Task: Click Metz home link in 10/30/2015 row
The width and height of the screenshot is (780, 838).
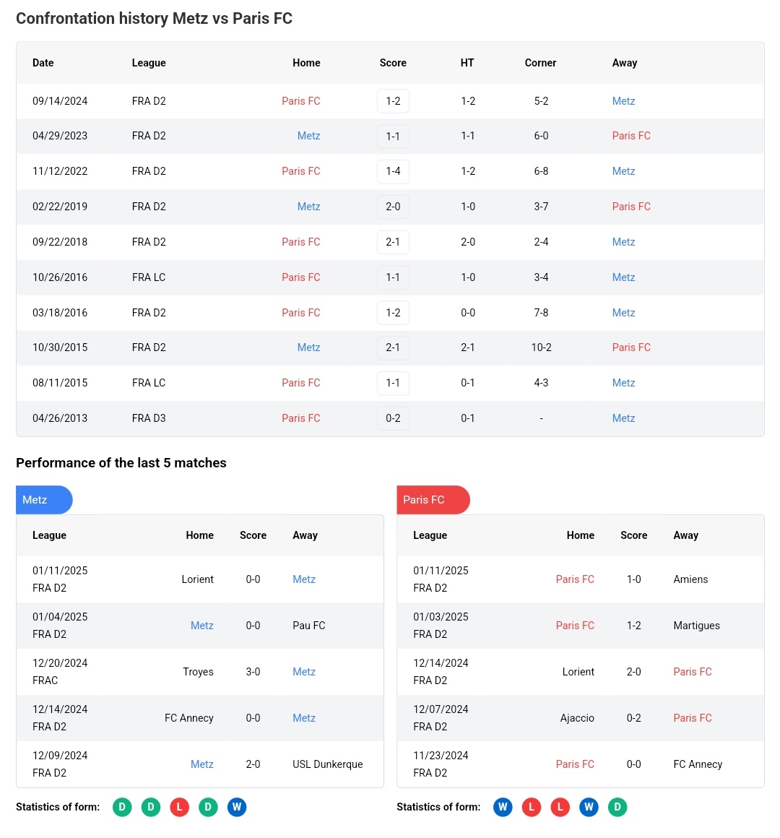Action: tap(308, 347)
